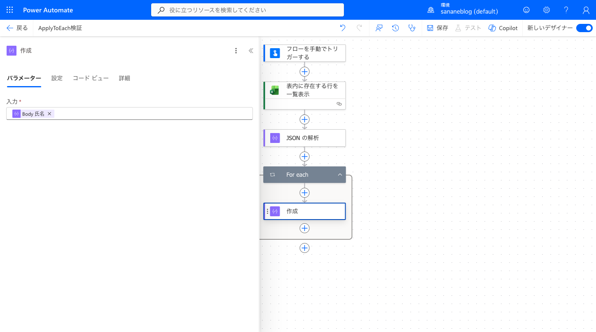Collapse the 作成 side panel
Screen dimensions: 596x332
pyautogui.click(x=251, y=51)
